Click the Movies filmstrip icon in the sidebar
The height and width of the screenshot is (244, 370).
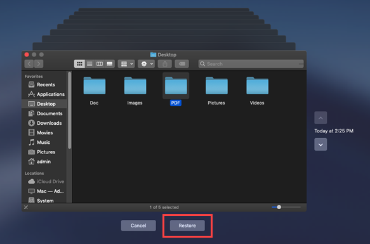pyautogui.click(x=31, y=132)
